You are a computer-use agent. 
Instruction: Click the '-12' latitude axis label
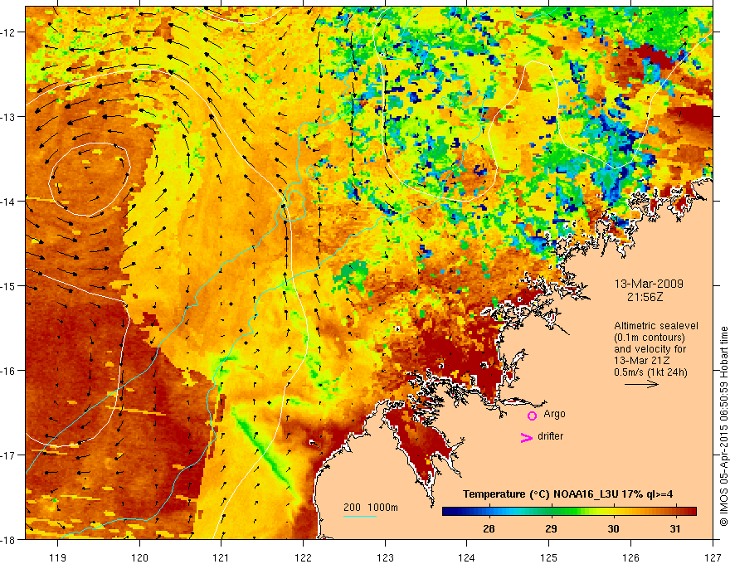point(8,32)
